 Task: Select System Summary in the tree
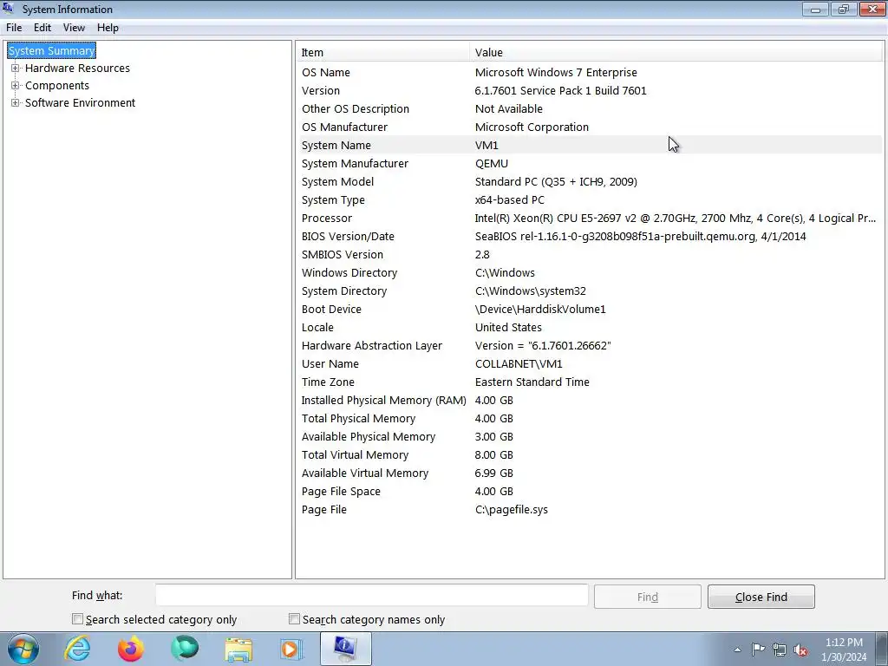click(51, 50)
